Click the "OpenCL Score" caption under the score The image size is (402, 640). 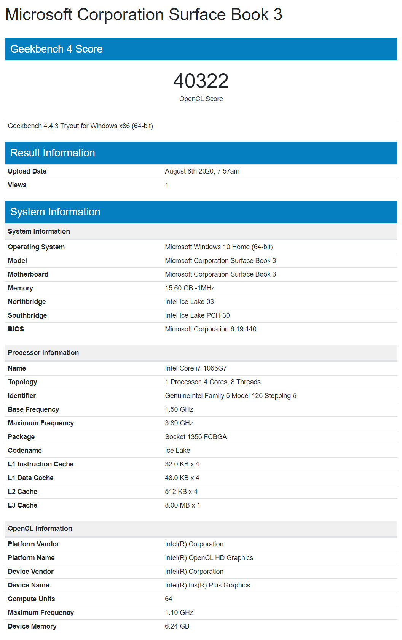point(201,99)
